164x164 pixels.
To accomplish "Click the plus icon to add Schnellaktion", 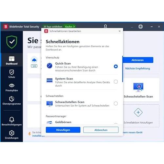I will pos(138,112).
